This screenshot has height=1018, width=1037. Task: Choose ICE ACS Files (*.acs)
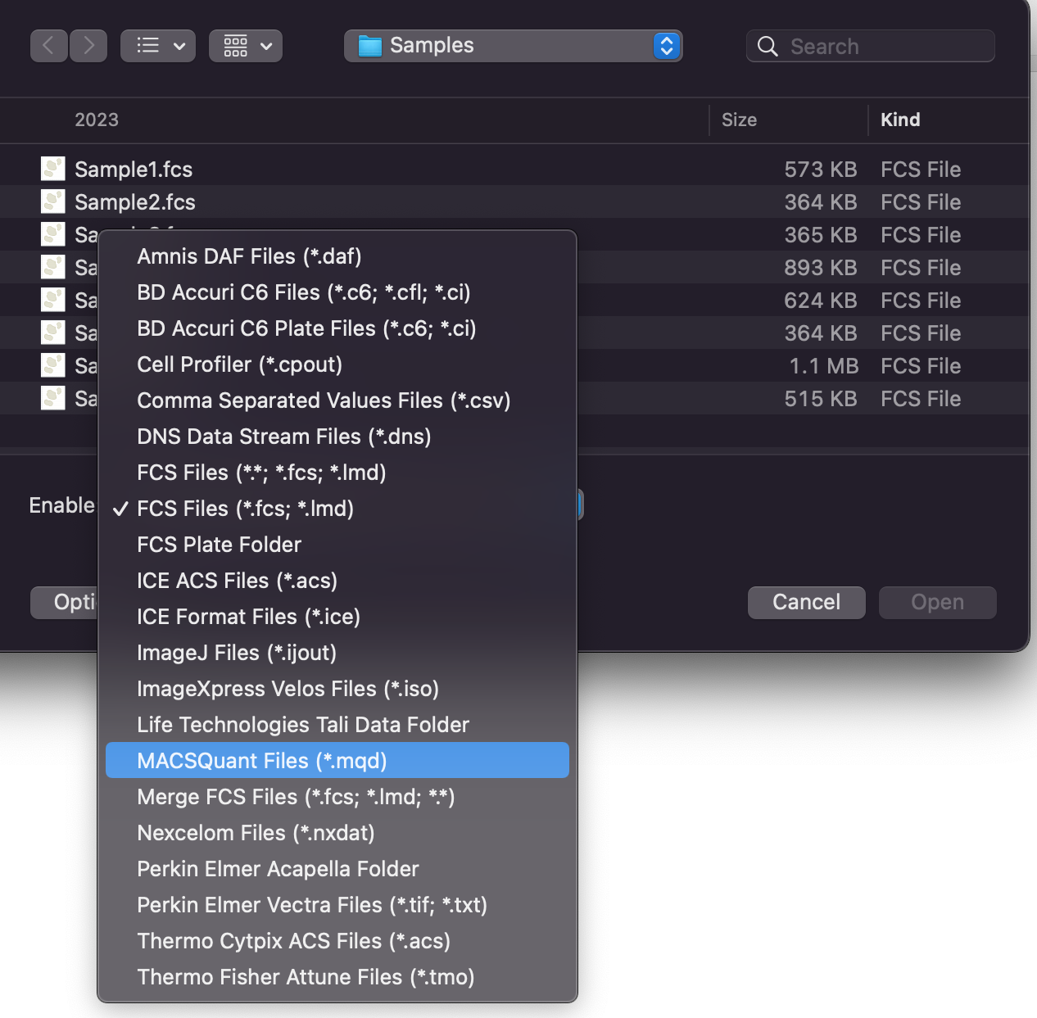(x=337, y=581)
